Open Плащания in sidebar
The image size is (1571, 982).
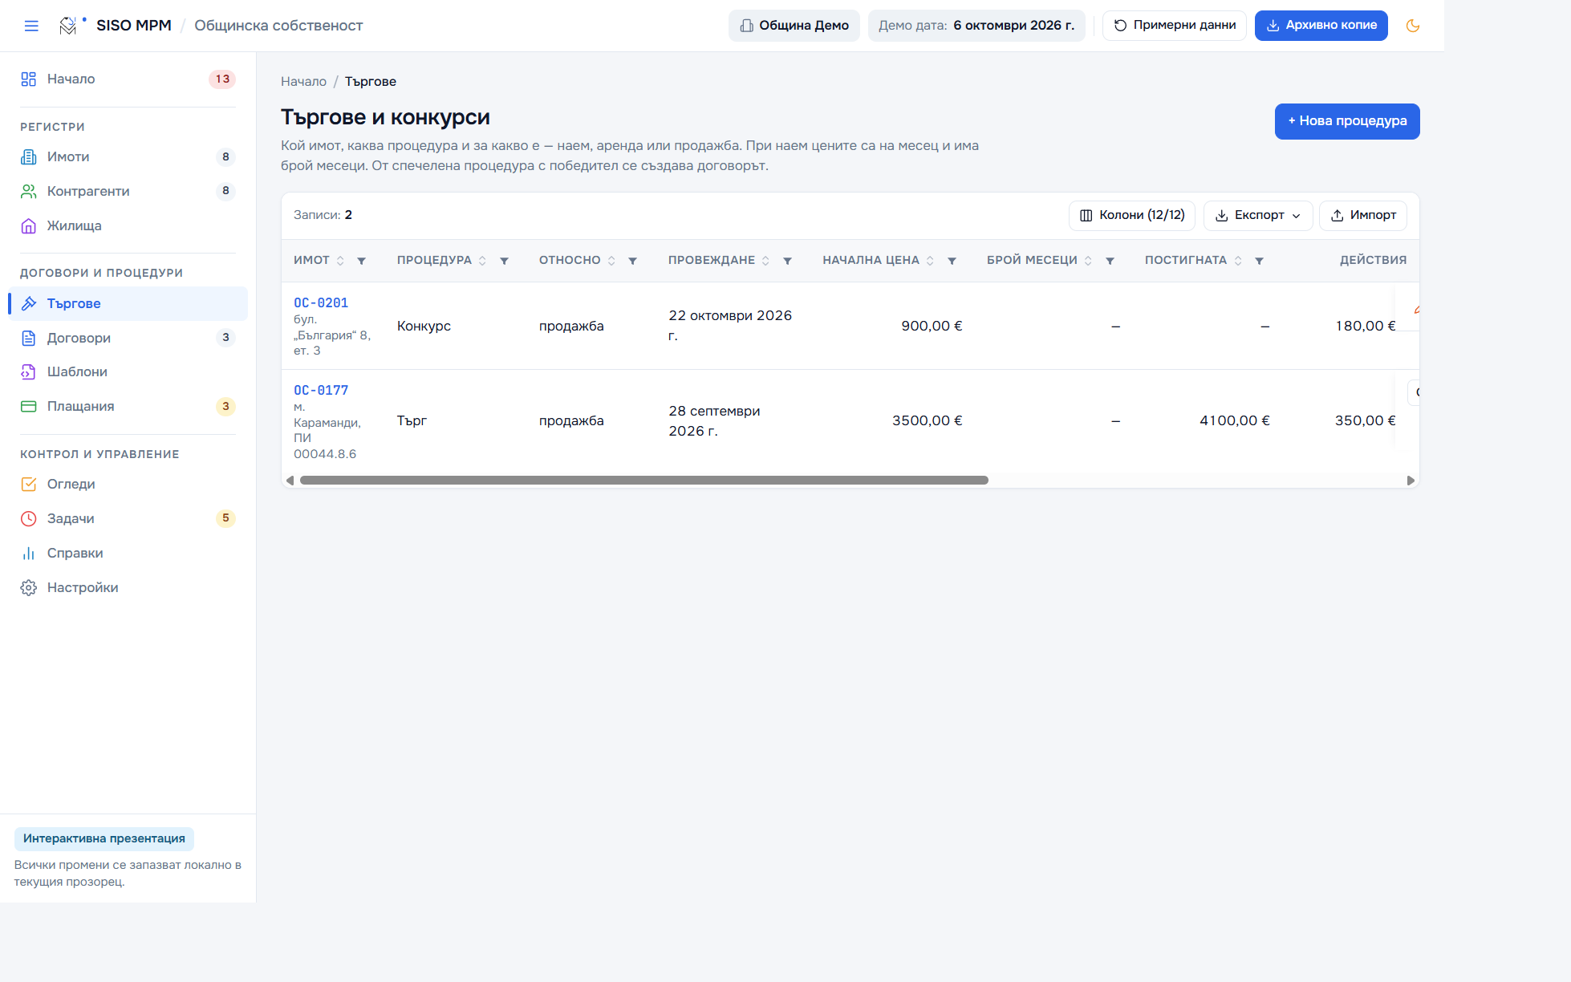pos(128,406)
